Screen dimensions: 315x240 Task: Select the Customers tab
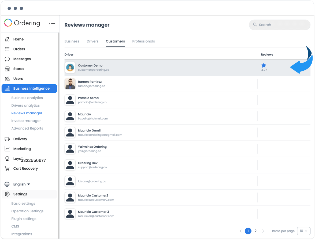115,41
